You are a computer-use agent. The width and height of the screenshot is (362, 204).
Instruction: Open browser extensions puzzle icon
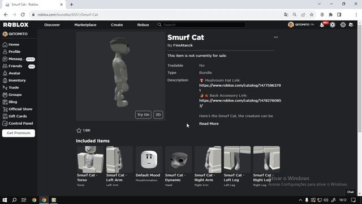[x=330, y=15]
